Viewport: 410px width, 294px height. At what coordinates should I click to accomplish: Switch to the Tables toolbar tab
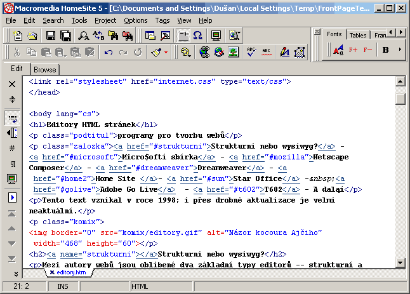pos(358,35)
